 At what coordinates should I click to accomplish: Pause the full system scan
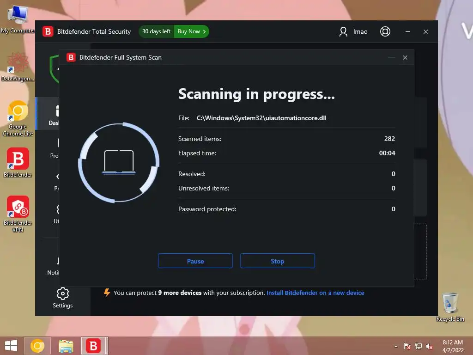pyautogui.click(x=195, y=261)
